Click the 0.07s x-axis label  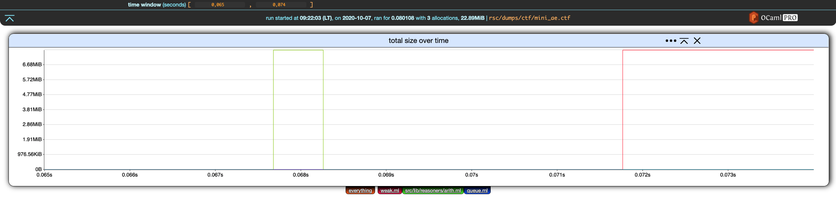pyautogui.click(x=471, y=175)
